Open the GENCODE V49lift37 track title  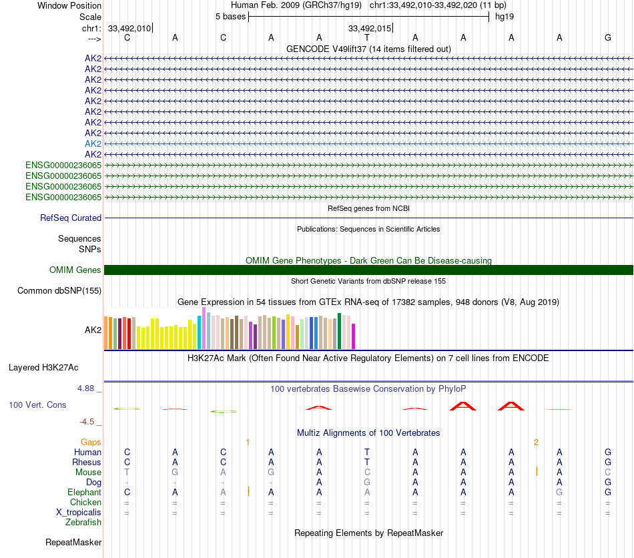(x=368, y=49)
